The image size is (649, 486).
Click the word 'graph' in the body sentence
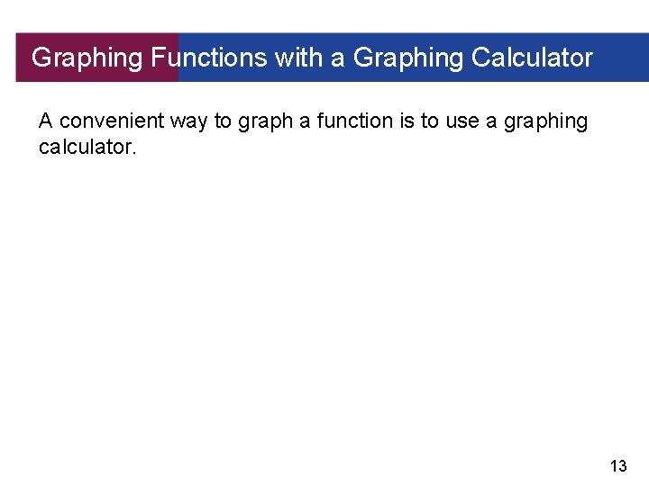tap(265, 122)
